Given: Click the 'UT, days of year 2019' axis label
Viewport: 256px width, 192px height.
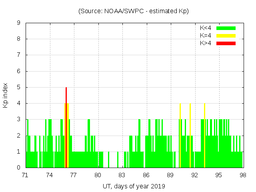Looking at the screenshot, I should point(134,186).
